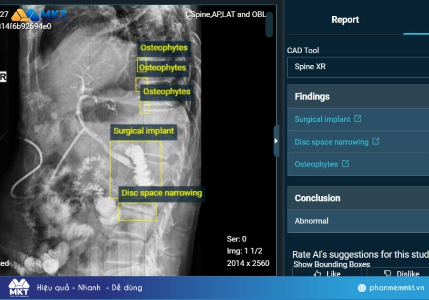
Task: Open the external link icon beside Osteophytes finding
Action: 345,163
